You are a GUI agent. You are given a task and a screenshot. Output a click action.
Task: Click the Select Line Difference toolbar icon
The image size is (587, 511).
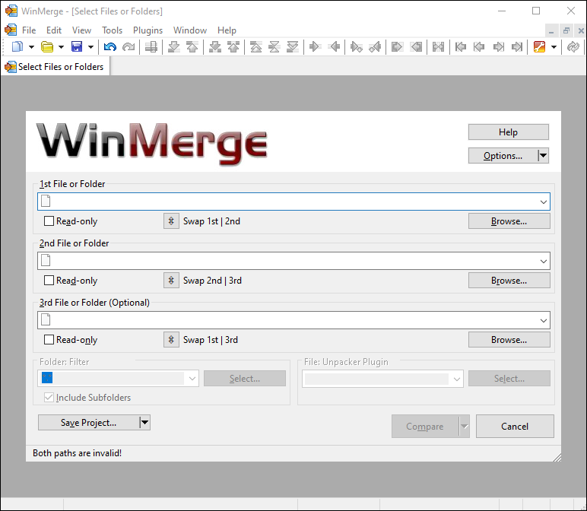[x=151, y=47]
